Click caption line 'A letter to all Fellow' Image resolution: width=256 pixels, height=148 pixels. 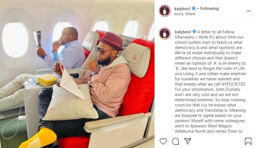[216, 32]
